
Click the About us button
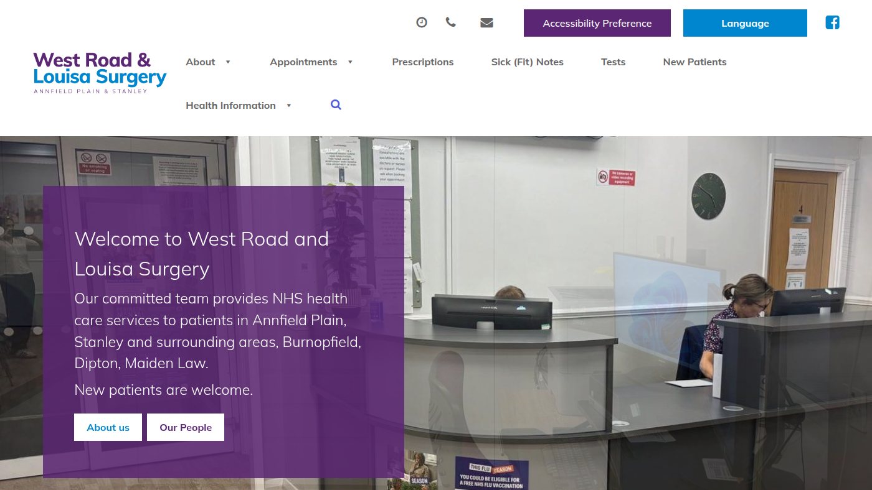point(108,427)
